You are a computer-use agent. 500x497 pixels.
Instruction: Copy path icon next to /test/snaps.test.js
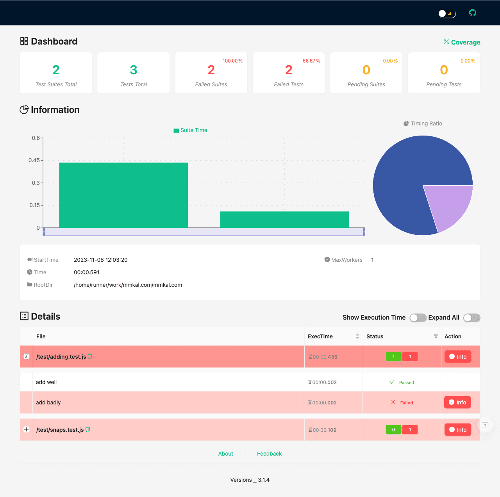click(88, 429)
